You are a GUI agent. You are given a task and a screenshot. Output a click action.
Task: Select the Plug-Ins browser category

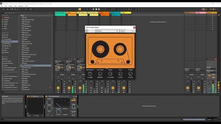tap(6, 48)
